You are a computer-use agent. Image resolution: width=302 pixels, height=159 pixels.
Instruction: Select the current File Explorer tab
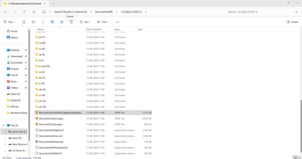[25, 3]
